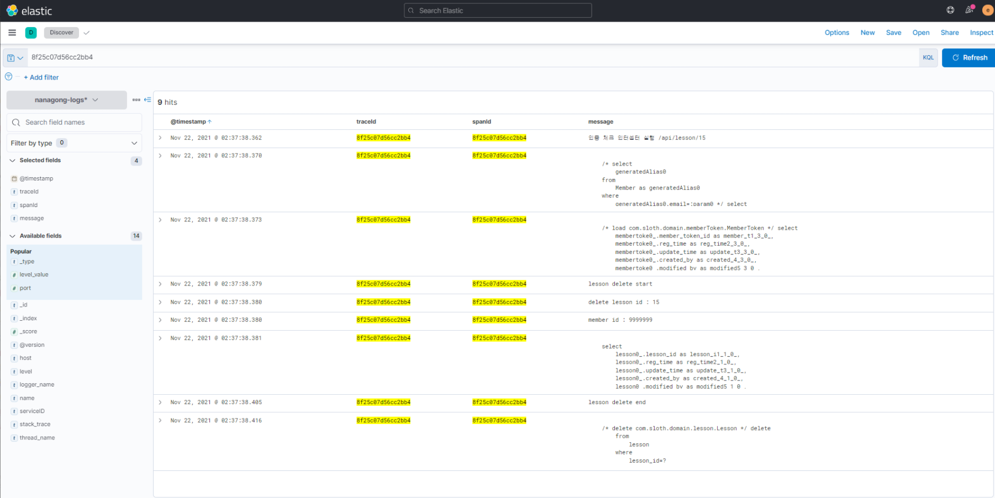Click the message column header
Viewport: 995px width, 498px height.
tap(601, 121)
